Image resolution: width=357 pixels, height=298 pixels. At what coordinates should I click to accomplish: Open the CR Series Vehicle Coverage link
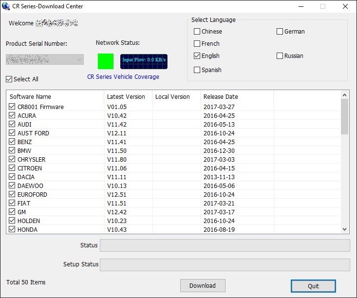[123, 77]
